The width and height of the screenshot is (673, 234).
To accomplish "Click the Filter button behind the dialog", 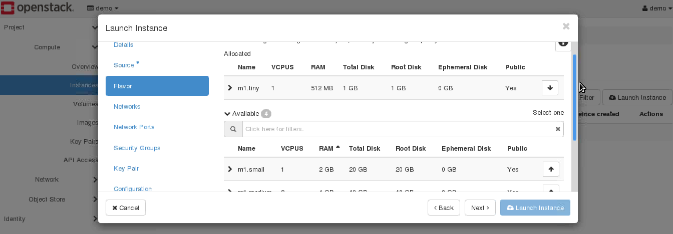I will tap(587, 98).
